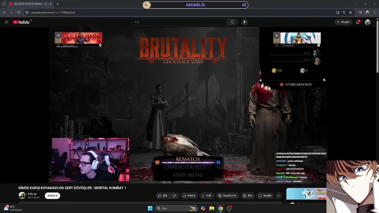Open the zoom magnifier in address bar
This screenshot has width=379, height=213.
[x=344, y=12]
